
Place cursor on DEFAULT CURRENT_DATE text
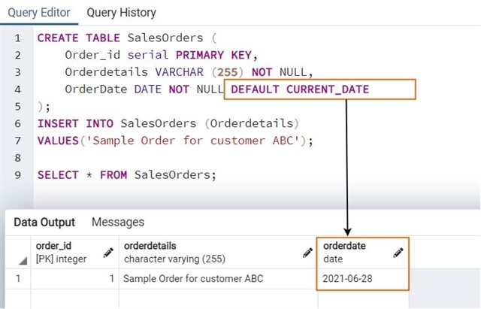(x=300, y=89)
